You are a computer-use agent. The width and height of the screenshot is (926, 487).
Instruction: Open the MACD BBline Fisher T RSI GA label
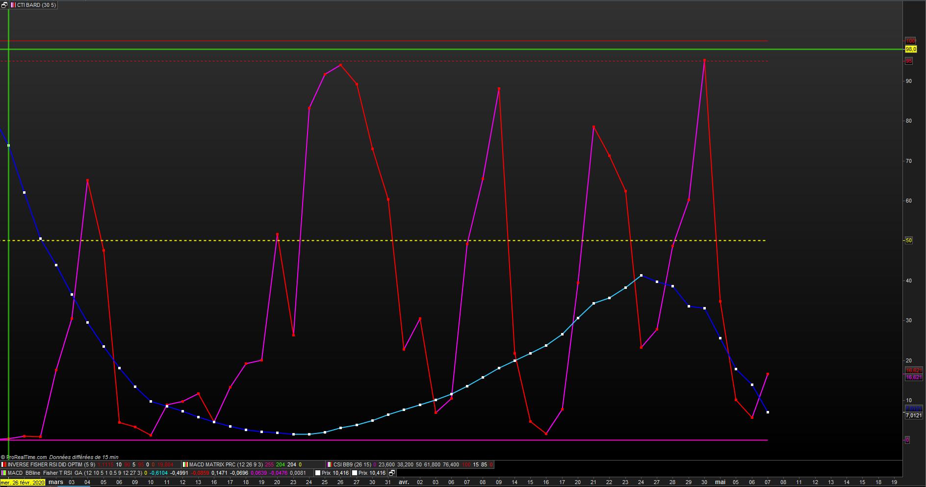click(x=45, y=473)
